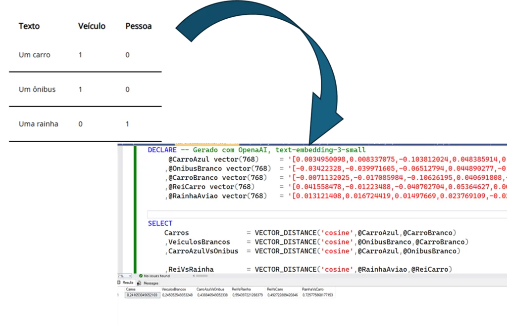The width and height of the screenshot is (507, 325).
Task: Select the @CarroAzul vector declaration line
Action: point(198,159)
